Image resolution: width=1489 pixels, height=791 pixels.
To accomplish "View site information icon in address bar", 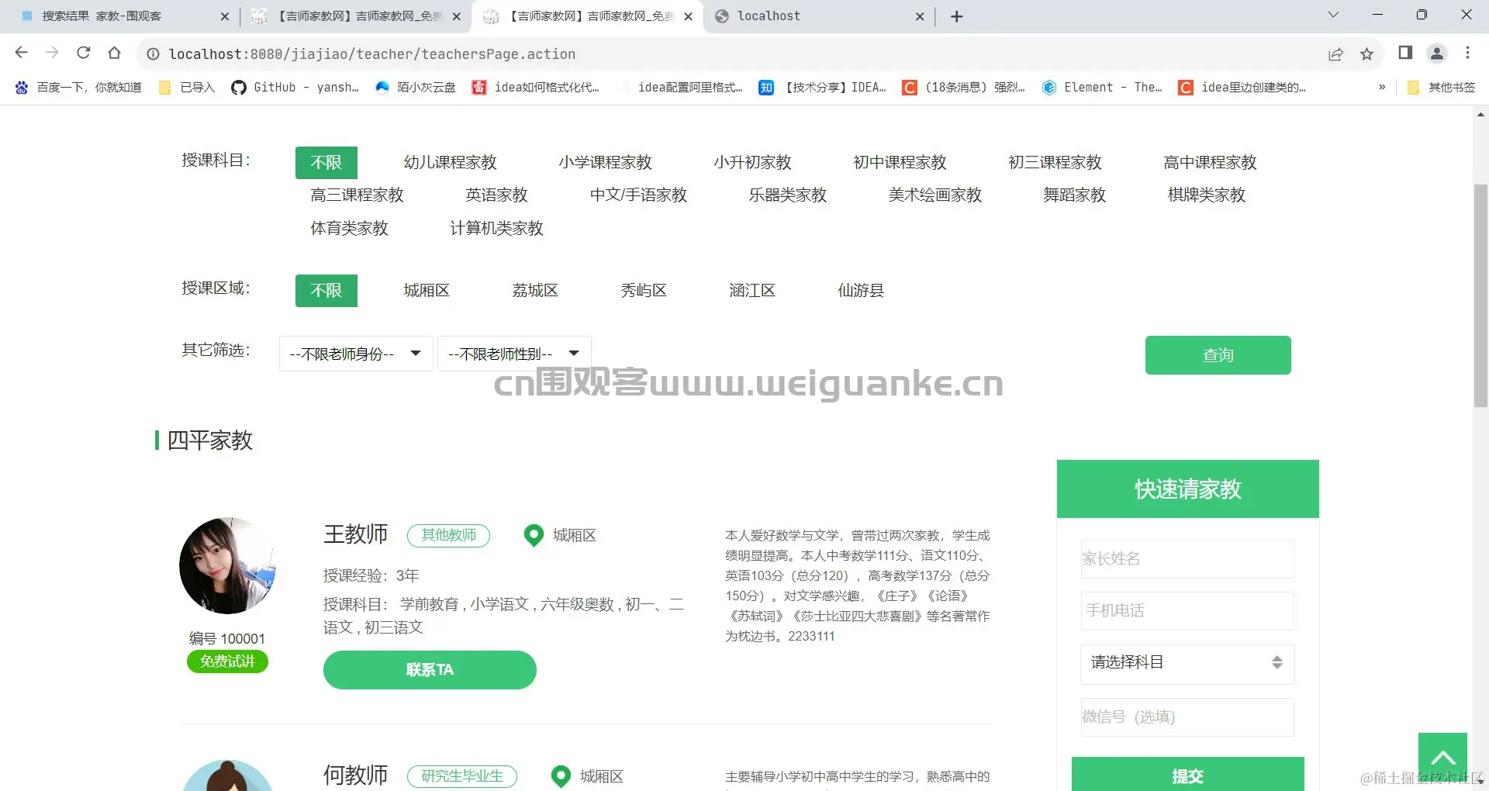I will pyautogui.click(x=154, y=54).
